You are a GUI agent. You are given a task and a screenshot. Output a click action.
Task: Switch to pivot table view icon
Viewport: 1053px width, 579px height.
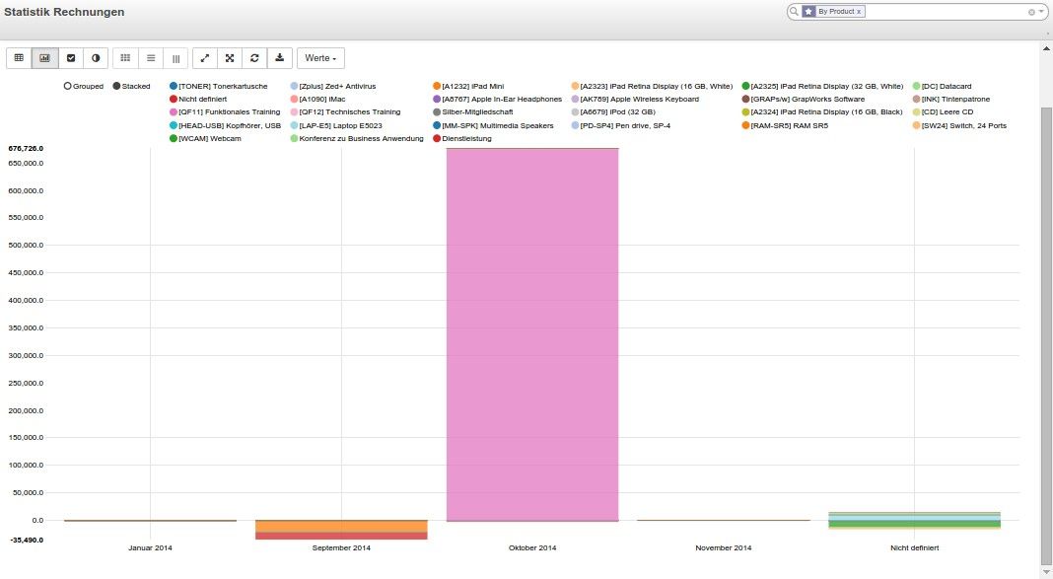coord(19,58)
